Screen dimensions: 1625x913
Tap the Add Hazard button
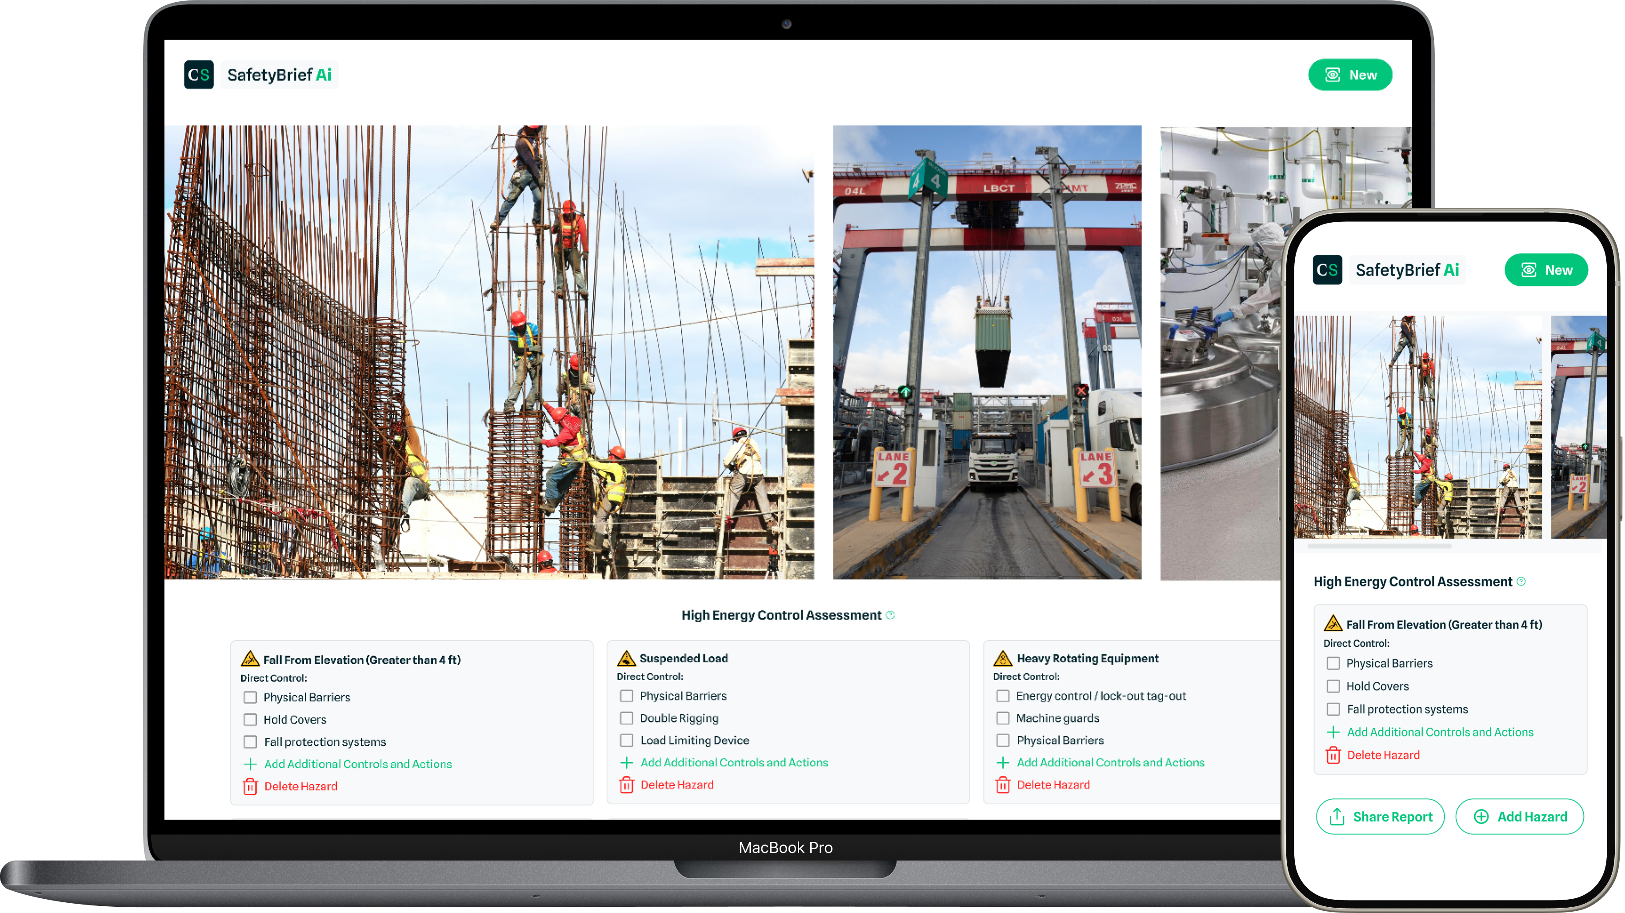click(x=1519, y=817)
